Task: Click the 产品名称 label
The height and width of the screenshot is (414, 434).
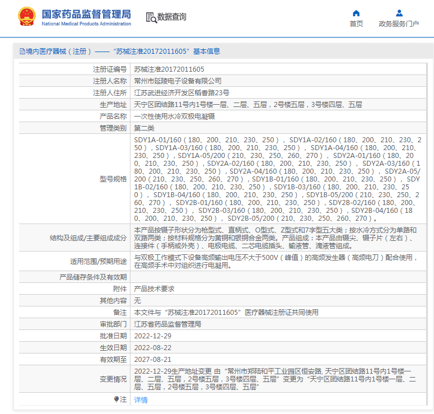Action: [113, 117]
